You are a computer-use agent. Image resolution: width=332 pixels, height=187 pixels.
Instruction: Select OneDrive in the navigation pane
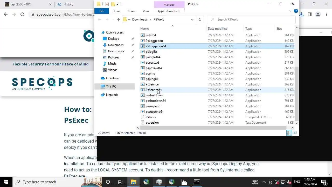[112, 78]
